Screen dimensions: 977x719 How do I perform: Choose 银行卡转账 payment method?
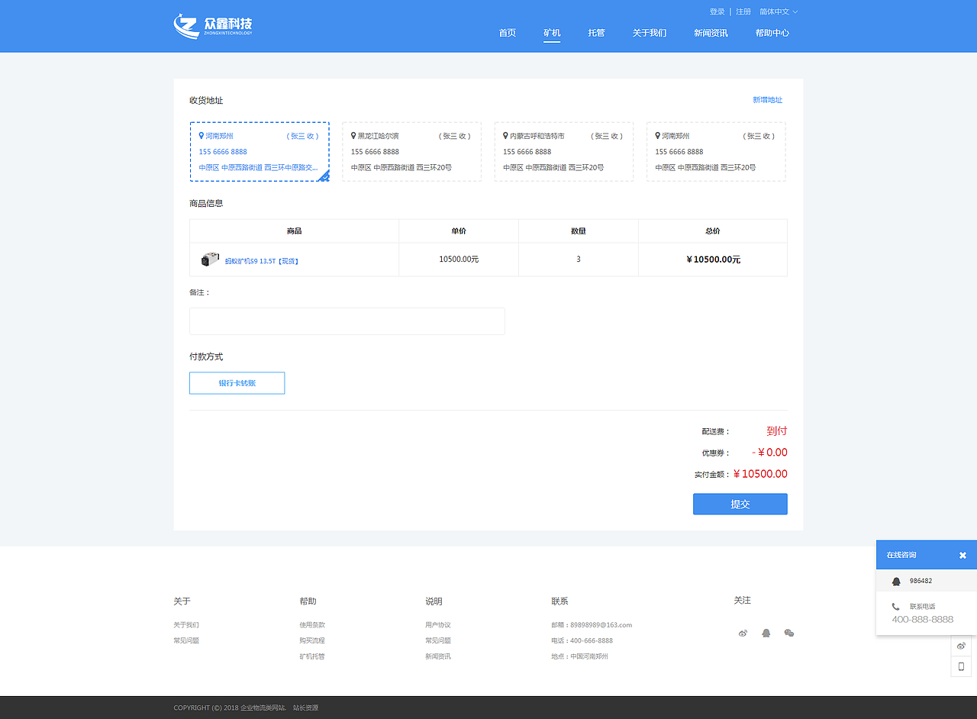[237, 383]
